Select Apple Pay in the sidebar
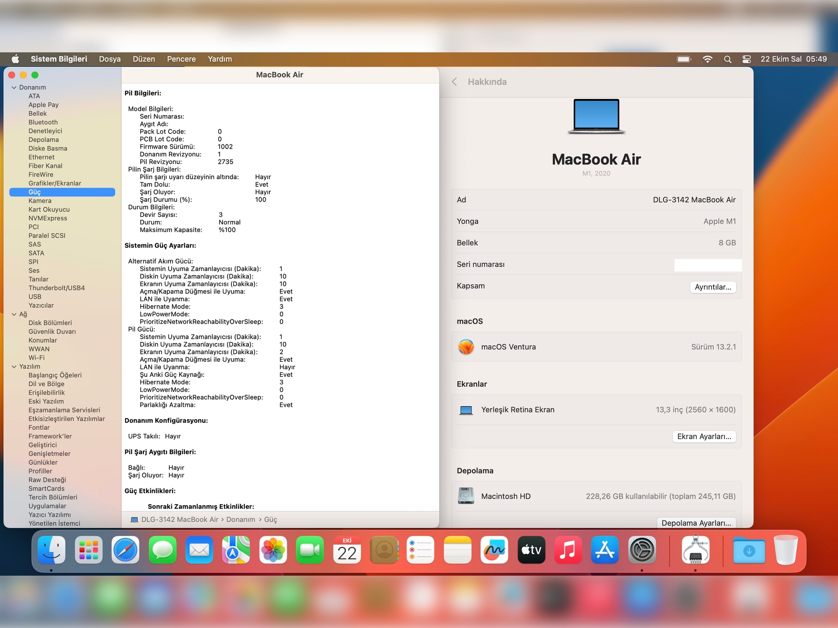 (x=44, y=105)
